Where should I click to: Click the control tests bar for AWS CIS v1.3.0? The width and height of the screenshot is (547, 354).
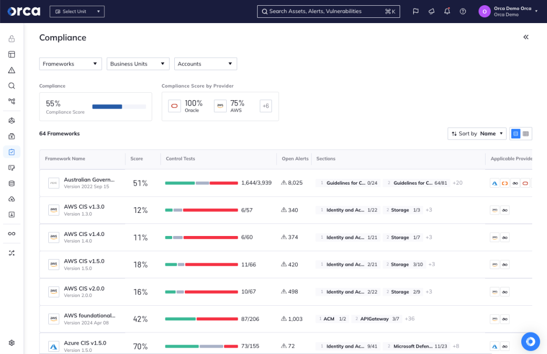click(x=201, y=210)
